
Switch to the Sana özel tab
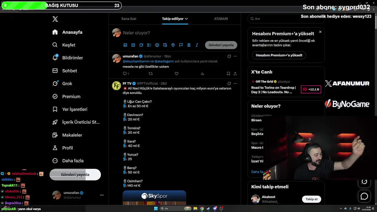129,19
